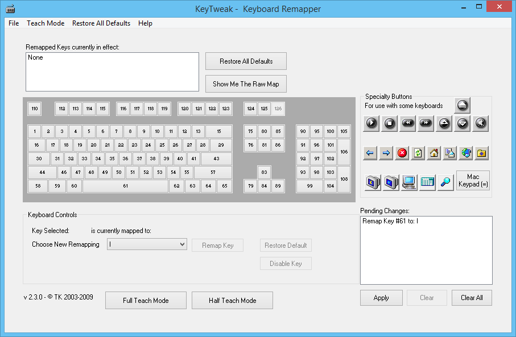This screenshot has width=516, height=337.
Task: Click the Apply button
Action: (x=381, y=298)
